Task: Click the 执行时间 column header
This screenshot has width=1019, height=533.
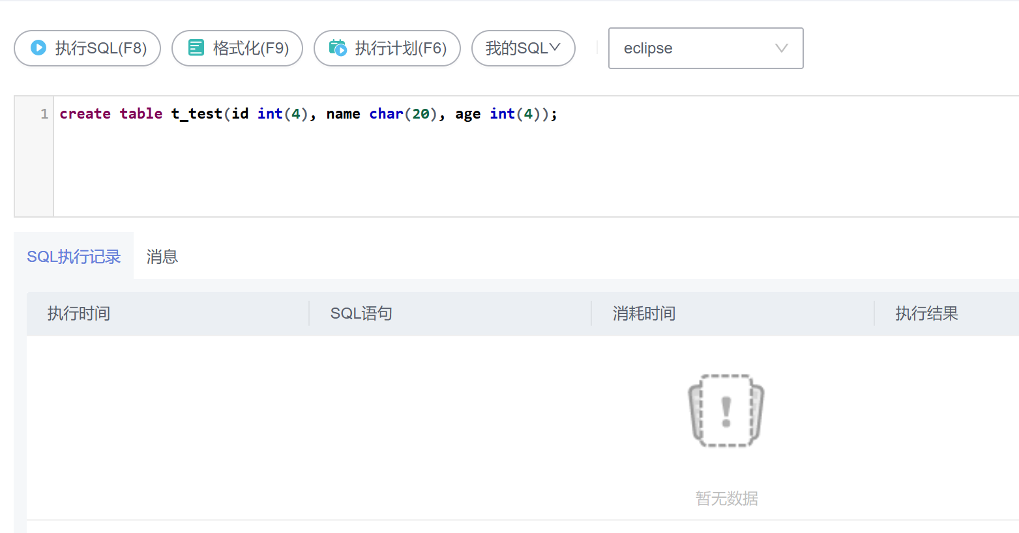Action: pyautogui.click(x=79, y=313)
